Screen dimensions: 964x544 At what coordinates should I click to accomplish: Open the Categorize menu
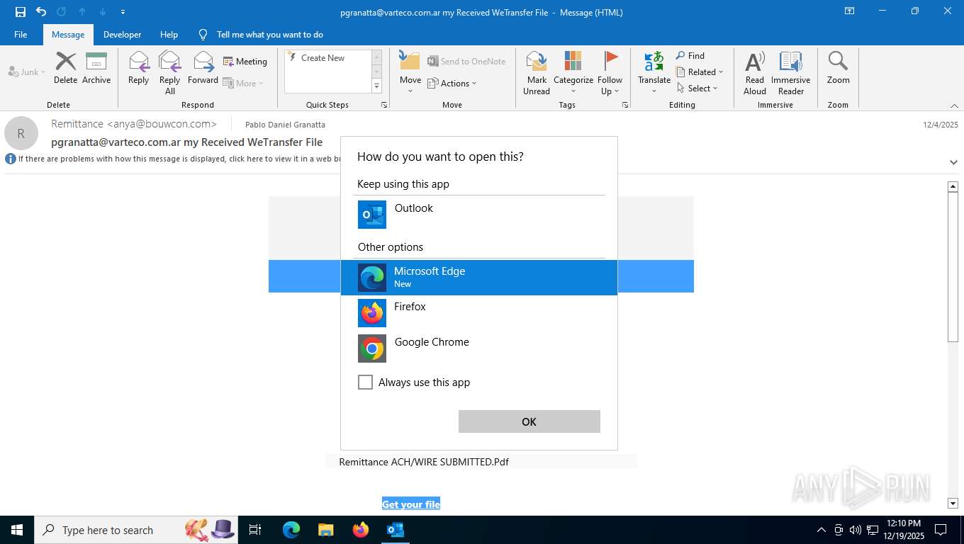[573, 72]
